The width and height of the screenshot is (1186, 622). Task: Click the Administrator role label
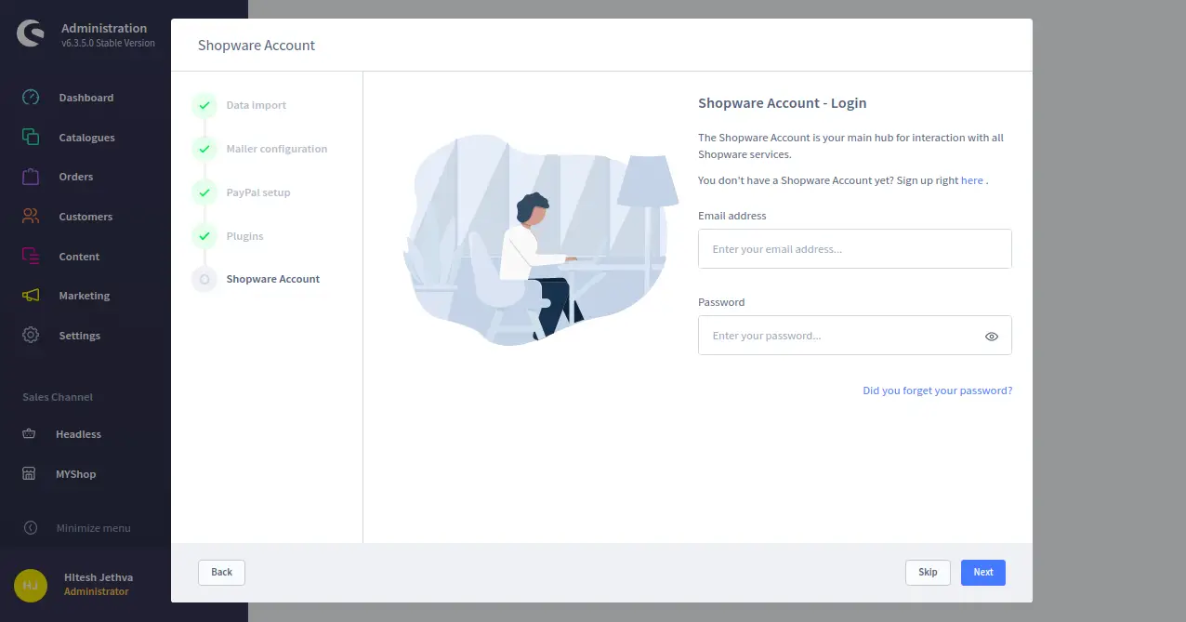pos(97,591)
